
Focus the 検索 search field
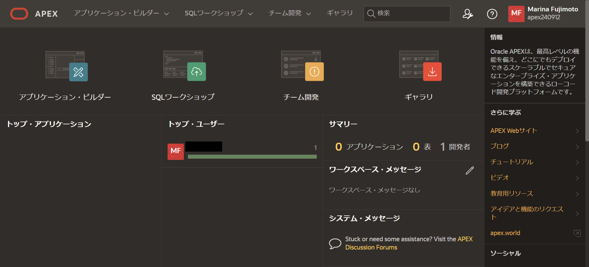407,14
